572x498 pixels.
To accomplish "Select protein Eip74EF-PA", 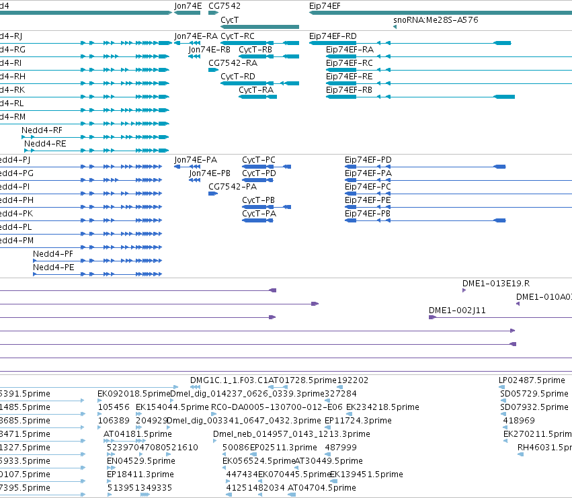I will coord(368,173).
